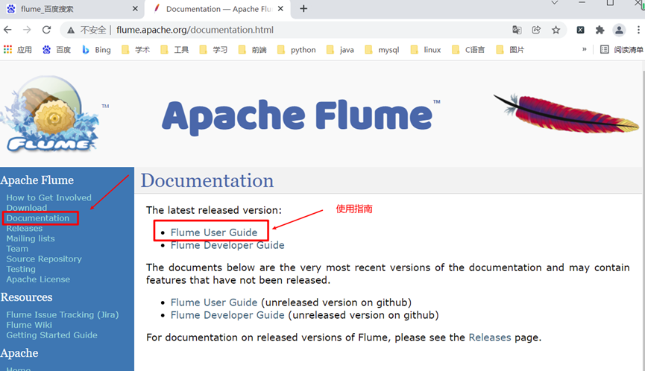
Task: Open the 学术 bookmark folder
Action: click(x=136, y=50)
